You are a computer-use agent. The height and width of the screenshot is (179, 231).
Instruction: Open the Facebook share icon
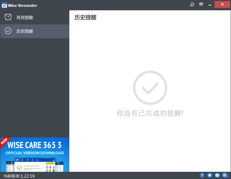point(202,175)
